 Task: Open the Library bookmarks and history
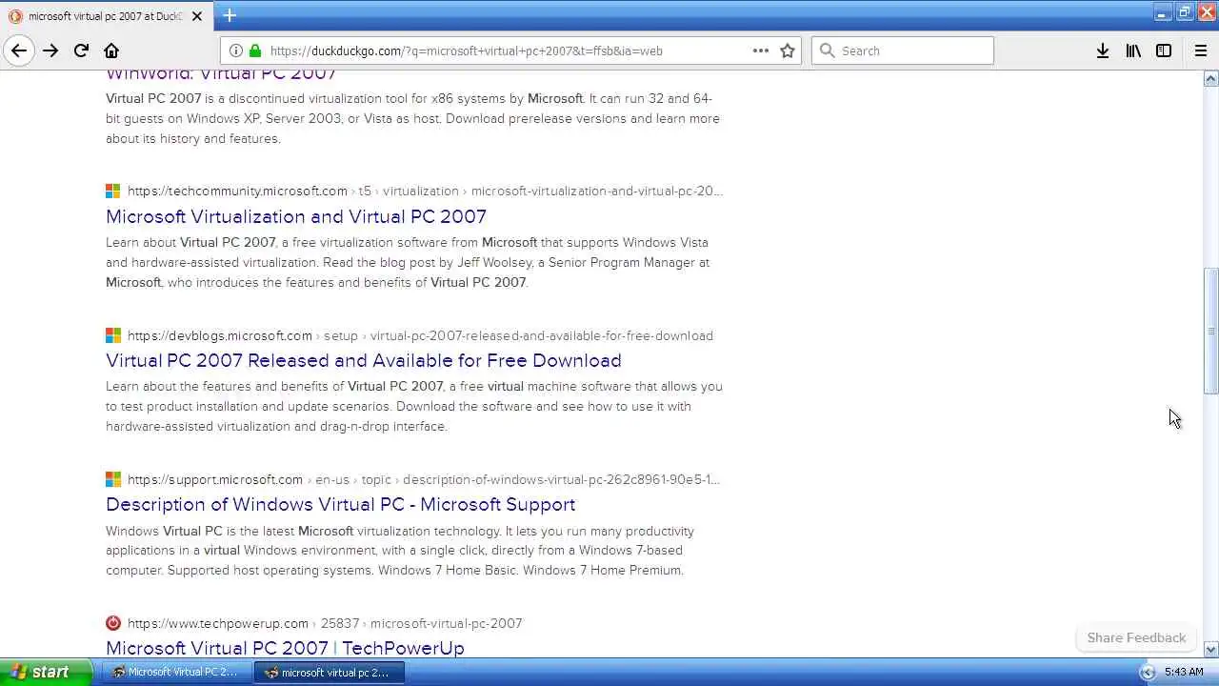coord(1133,50)
